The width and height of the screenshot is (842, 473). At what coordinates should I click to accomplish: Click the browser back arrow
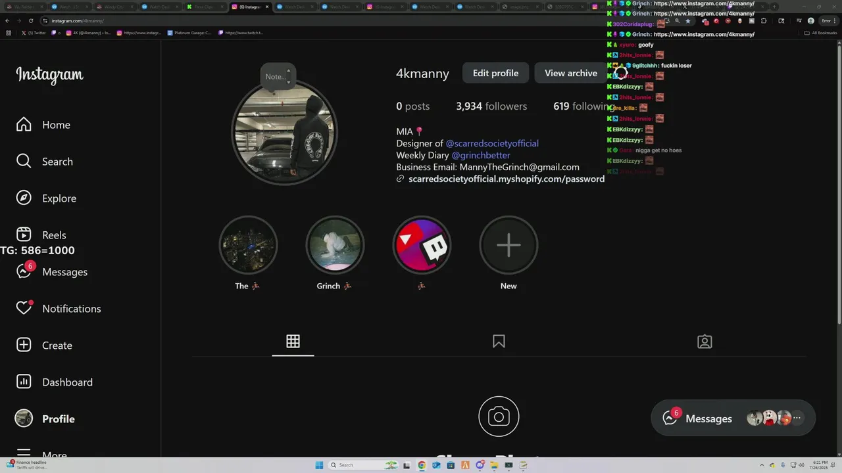point(7,20)
